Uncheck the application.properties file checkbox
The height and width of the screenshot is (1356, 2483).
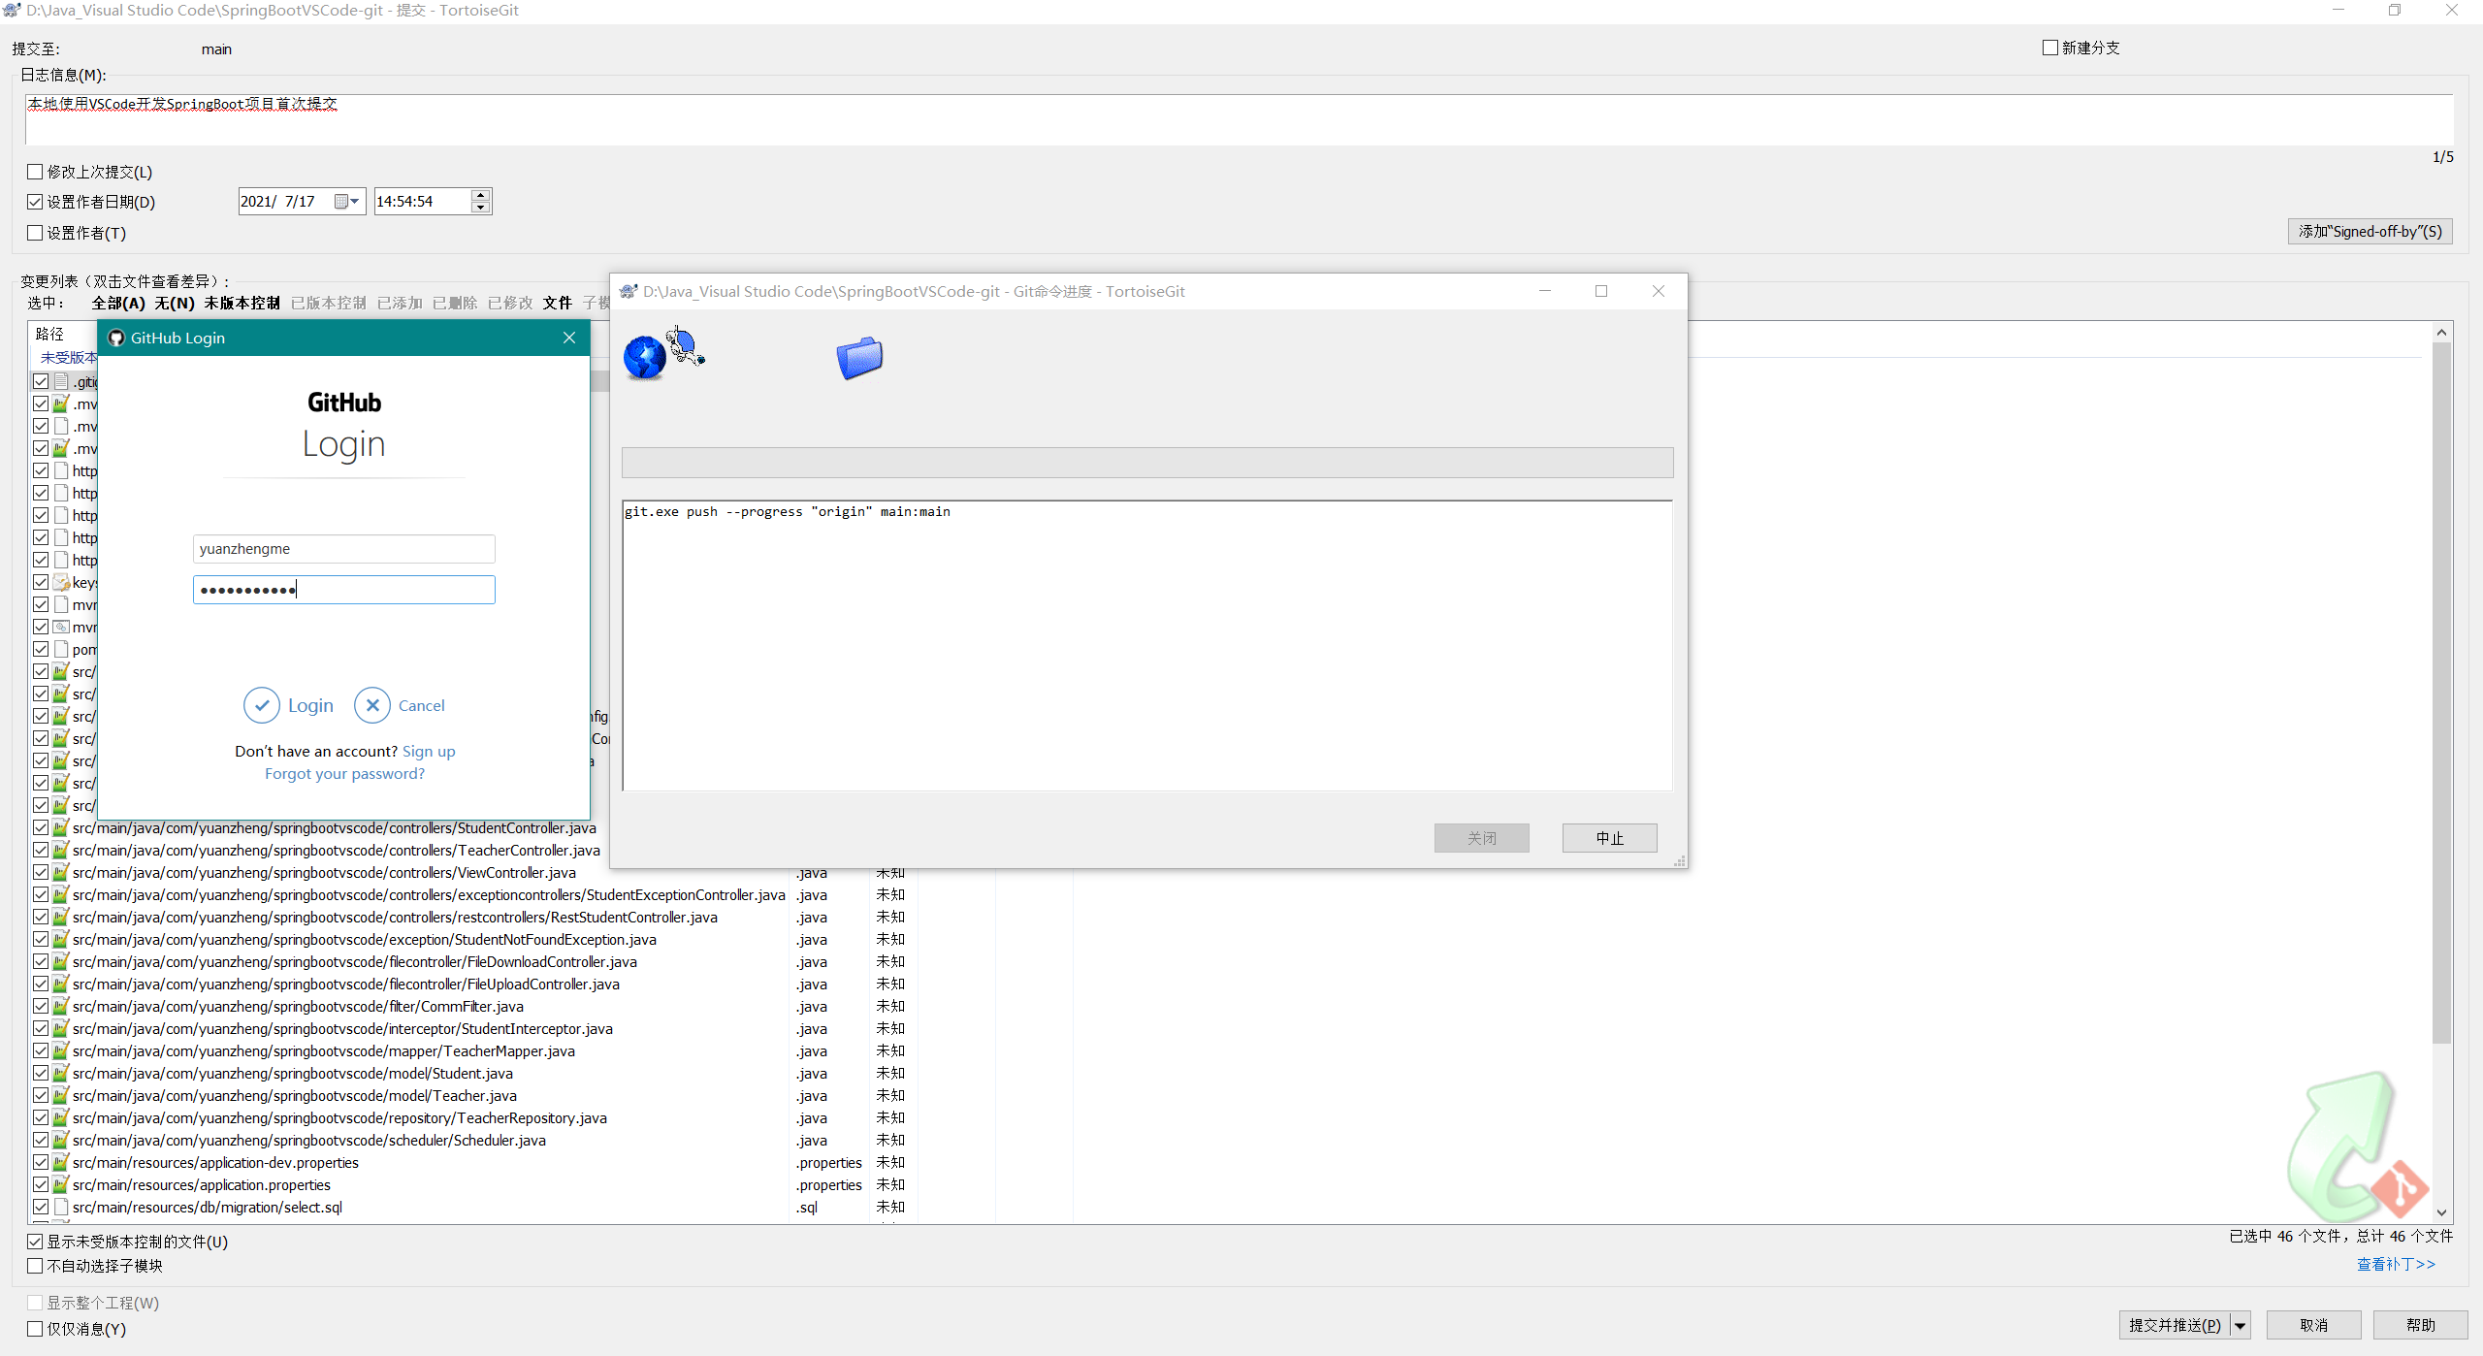coord(41,1184)
